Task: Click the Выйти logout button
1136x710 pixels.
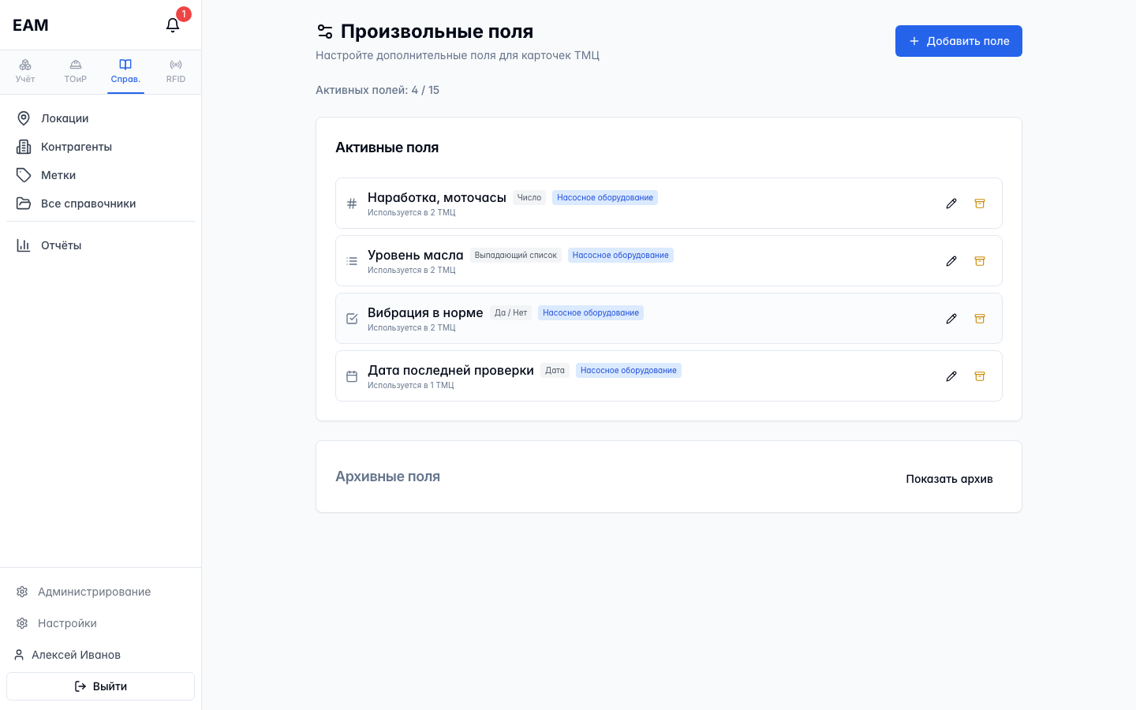Action: click(x=100, y=686)
